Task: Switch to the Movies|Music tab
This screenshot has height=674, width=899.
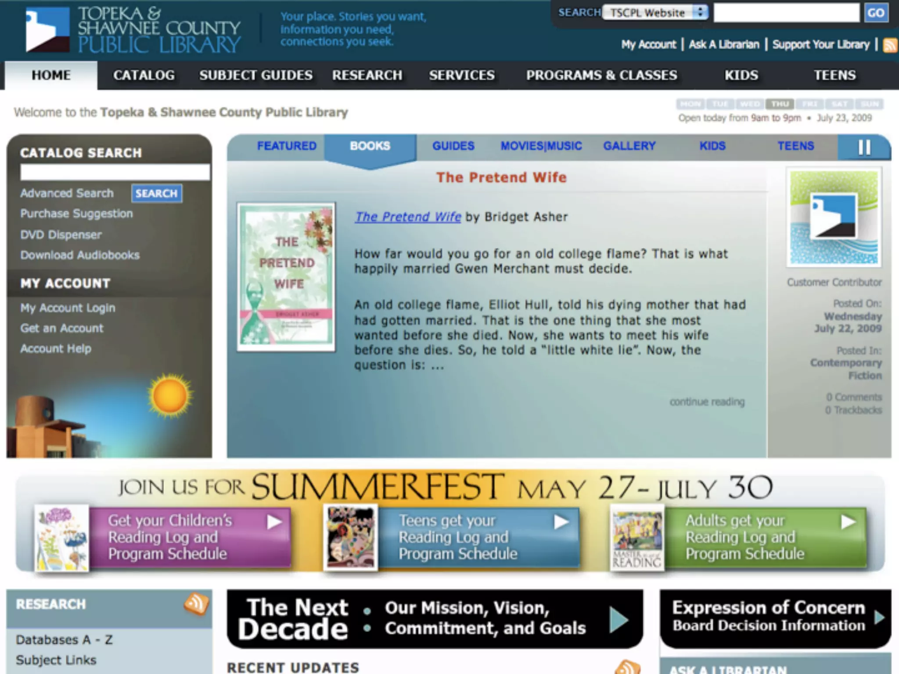Action: pos(541,146)
